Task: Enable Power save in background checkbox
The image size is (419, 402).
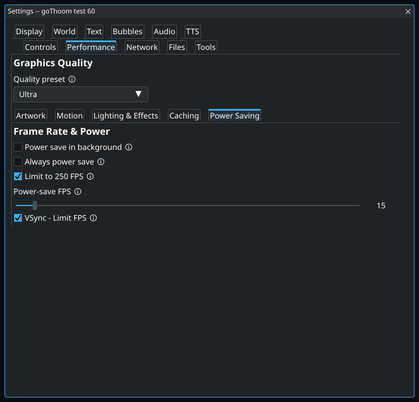Action: (18, 147)
